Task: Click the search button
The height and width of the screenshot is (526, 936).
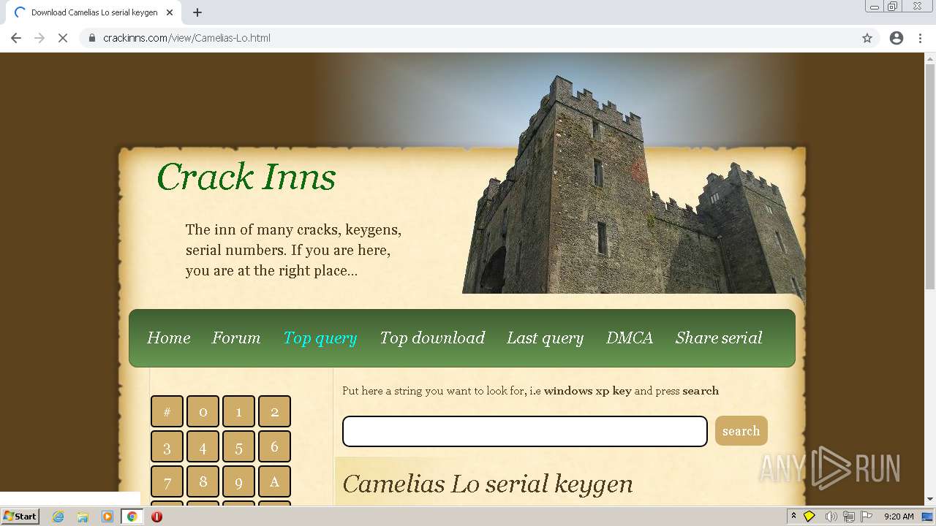Action: (x=741, y=431)
